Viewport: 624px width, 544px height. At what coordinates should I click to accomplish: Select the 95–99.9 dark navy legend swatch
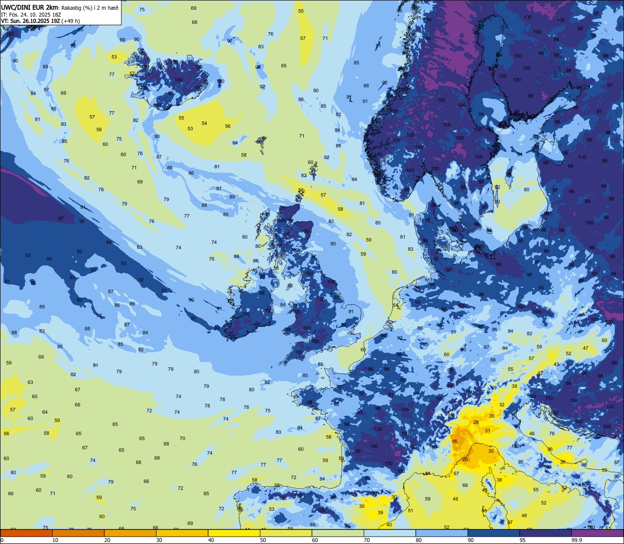pos(546,533)
